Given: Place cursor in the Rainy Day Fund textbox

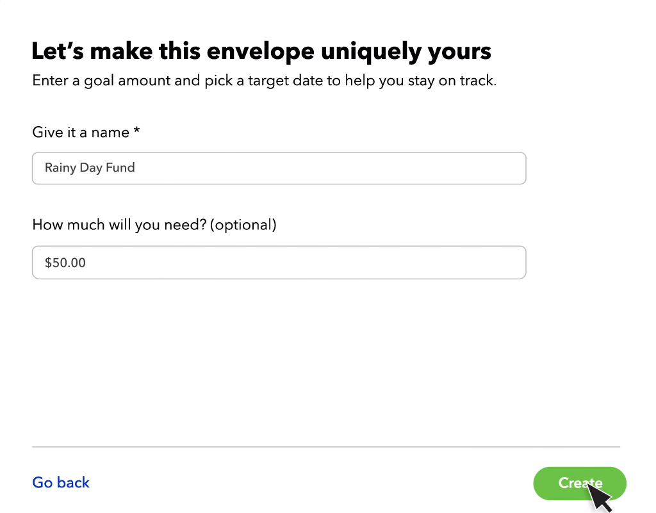Looking at the screenshot, I should click(x=279, y=168).
